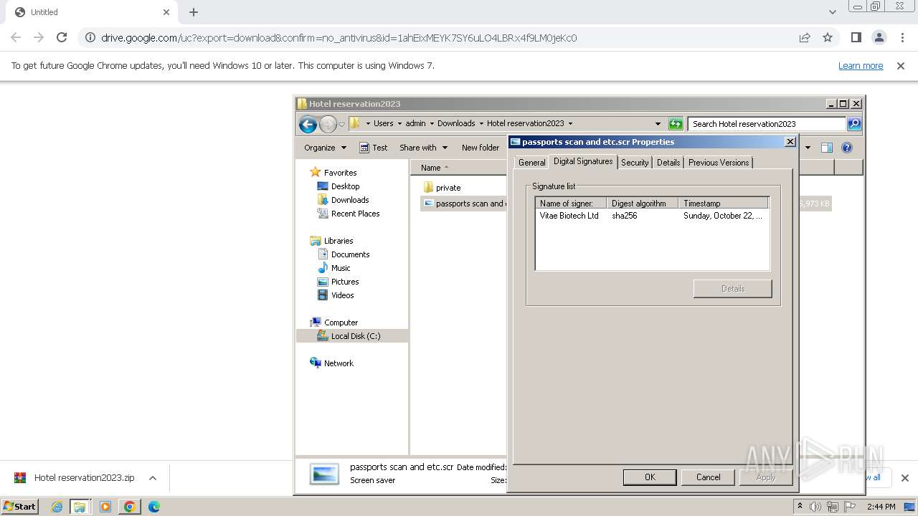Close the Properties dialog

pyautogui.click(x=790, y=142)
